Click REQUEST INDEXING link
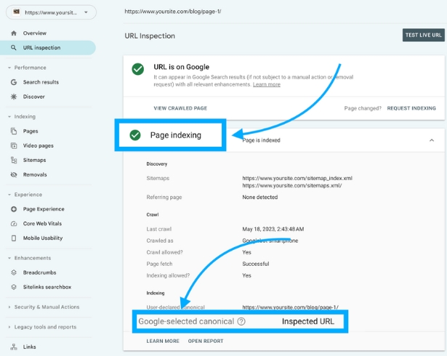This screenshot has height=356, width=447. [411, 108]
